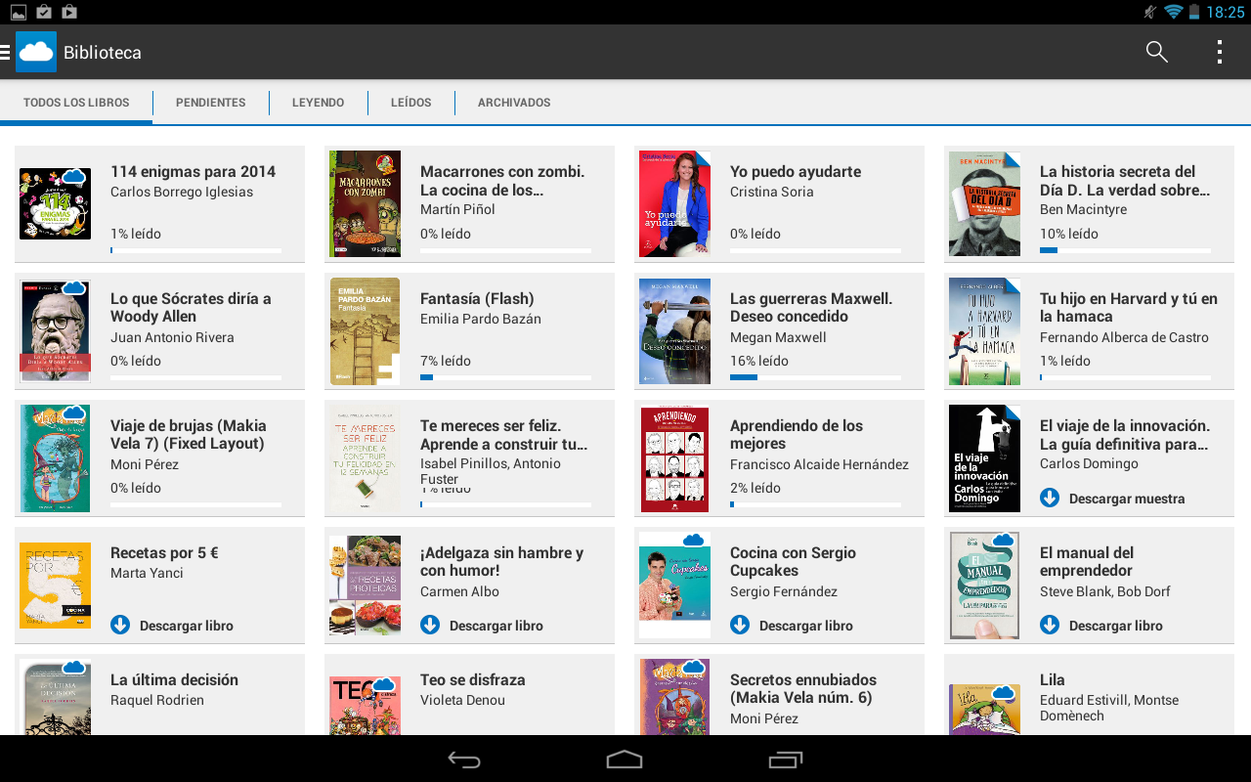Image resolution: width=1251 pixels, height=782 pixels.
Task: Tap the blue cloud Biblioteca app logo
Action: tap(36, 52)
